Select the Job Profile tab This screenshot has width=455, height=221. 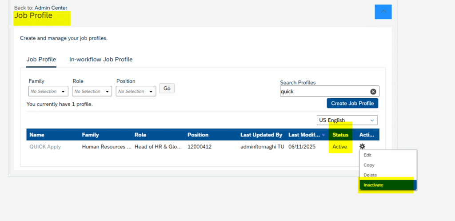click(41, 60)
